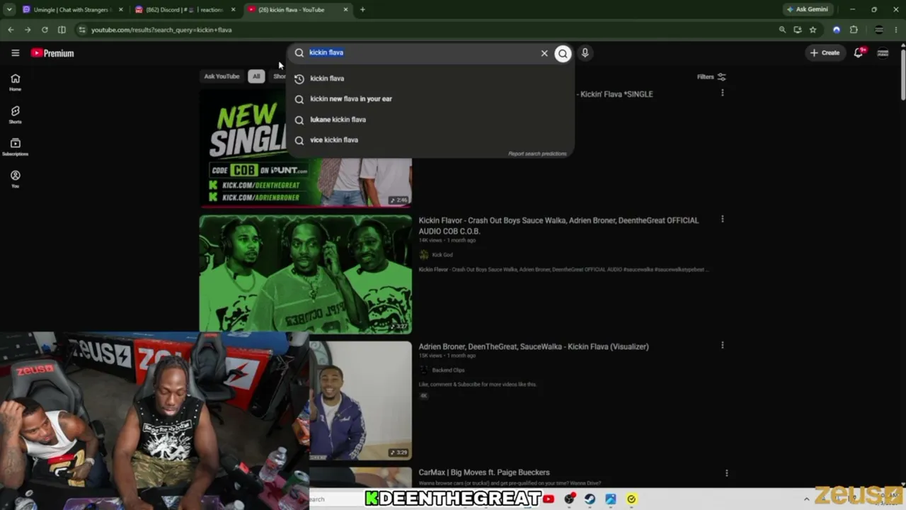This screenshot has height=510, width=906.
Task: Open the YouTube notifications bell
Action: pyautogui.click(x=859, y=52)
